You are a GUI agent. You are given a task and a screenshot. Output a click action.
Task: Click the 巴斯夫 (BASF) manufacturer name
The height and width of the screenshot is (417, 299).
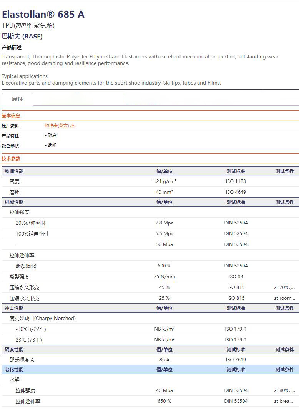(x=22, y=36)
